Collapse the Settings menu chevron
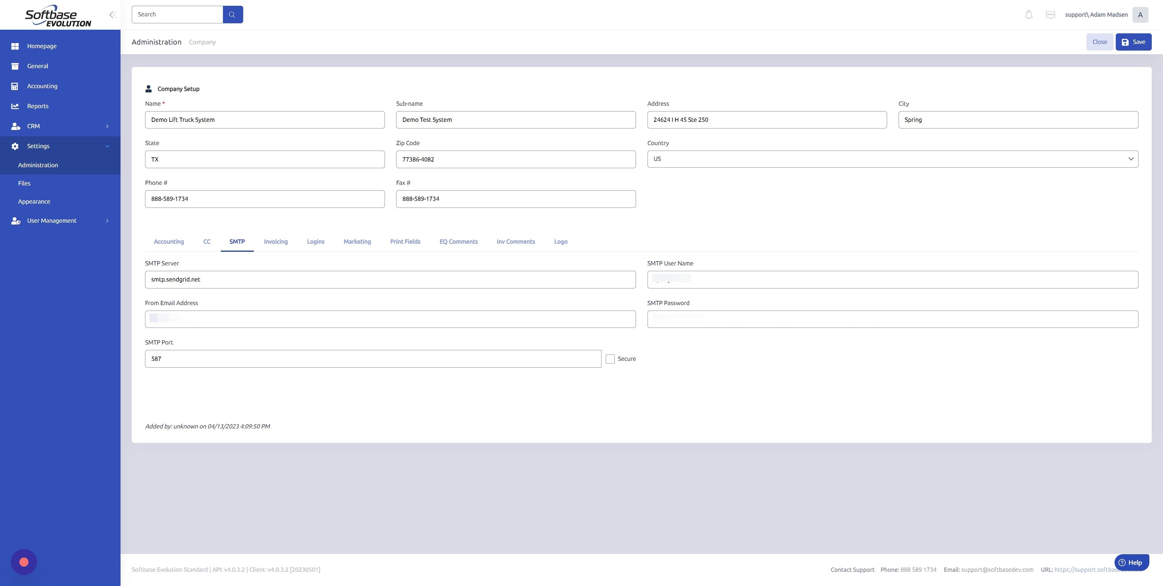Image resolution: width=1163 pixels, height=586 pixels. (108, 146)
